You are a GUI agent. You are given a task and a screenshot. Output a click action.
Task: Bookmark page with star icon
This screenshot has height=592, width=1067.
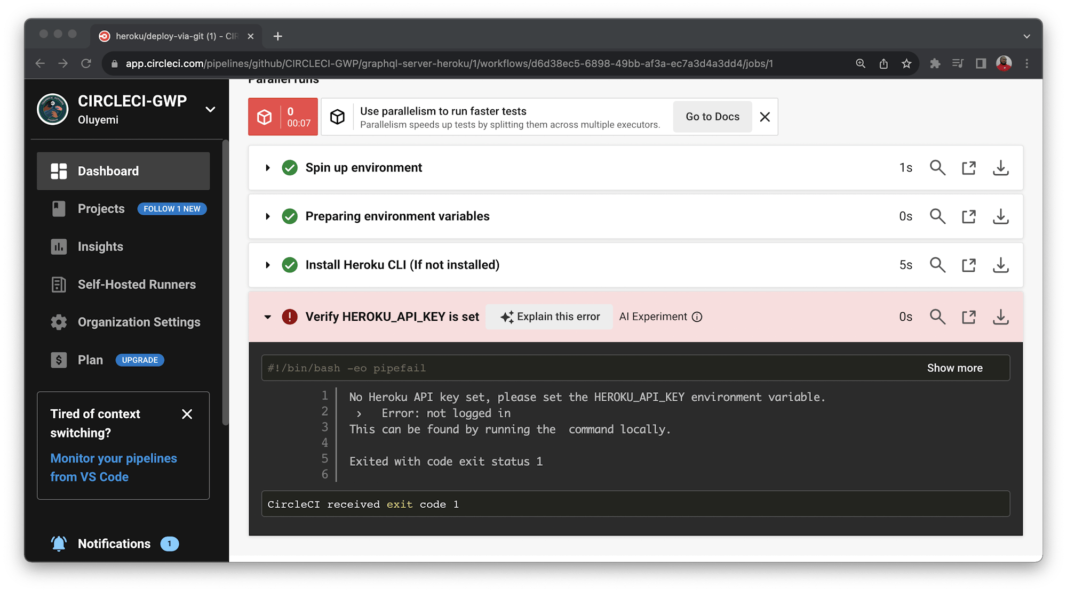(906, 64)
